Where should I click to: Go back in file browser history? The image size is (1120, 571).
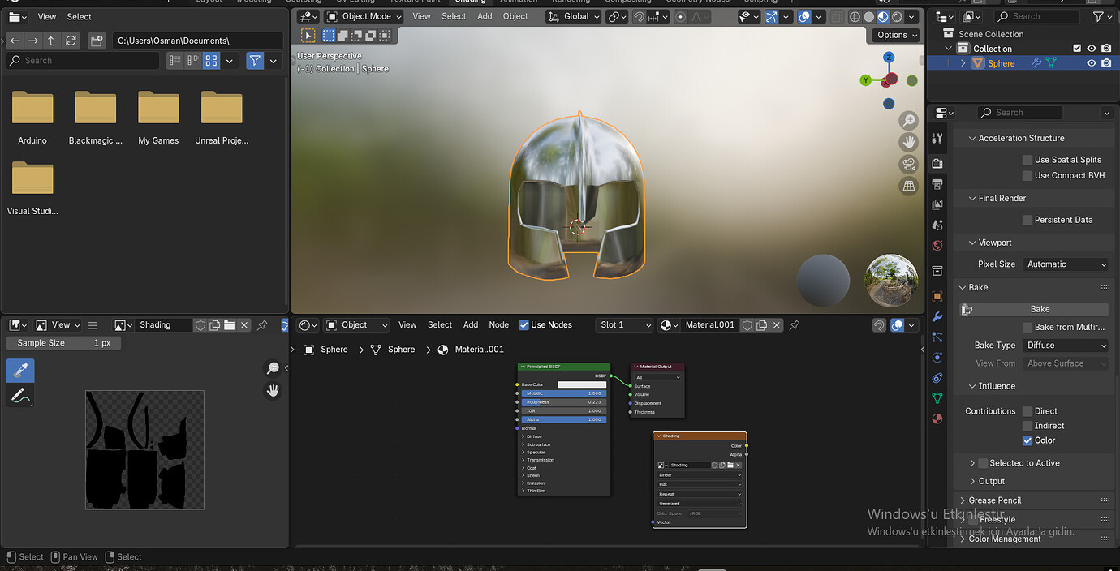(x=15, y=41)
